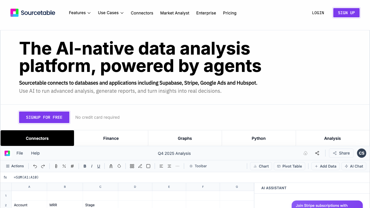This screenshot has height=208, width=370.
Task: Click the CS user avatar
Action: point(362,153)
